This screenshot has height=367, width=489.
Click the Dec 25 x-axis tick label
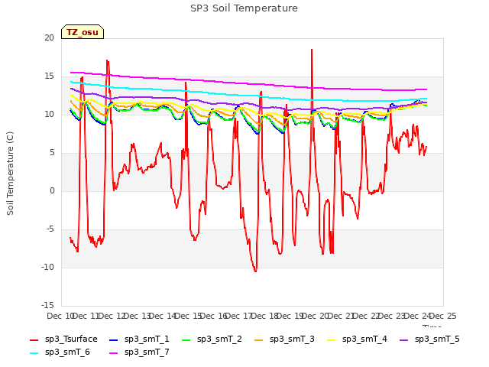point(443,316)
